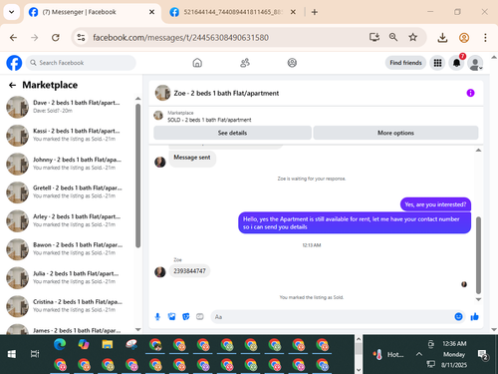Click the address bar URL

(180, 38)
